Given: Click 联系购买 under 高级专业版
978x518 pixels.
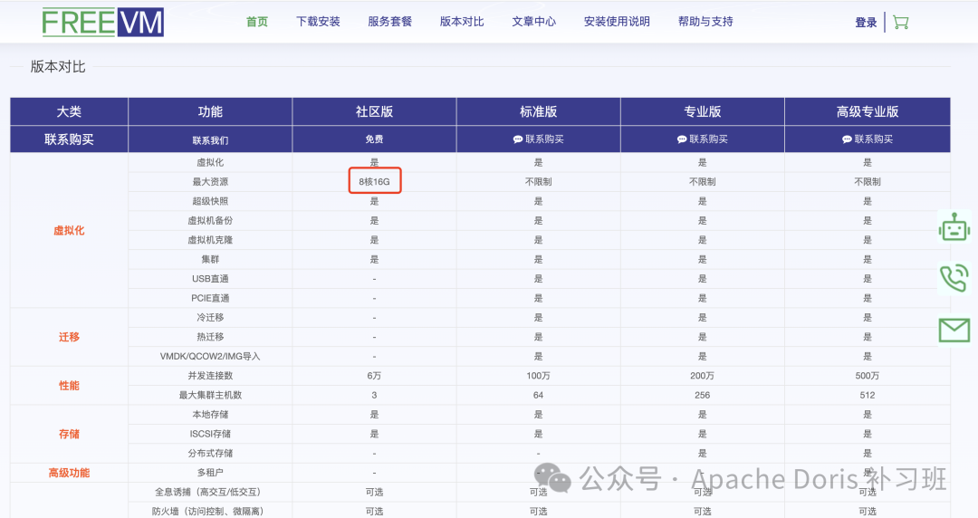Looking at the screenshot, I should 867,139.
